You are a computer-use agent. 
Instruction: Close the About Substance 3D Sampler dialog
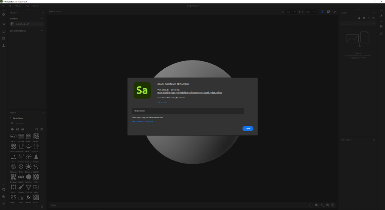(248, 128)
